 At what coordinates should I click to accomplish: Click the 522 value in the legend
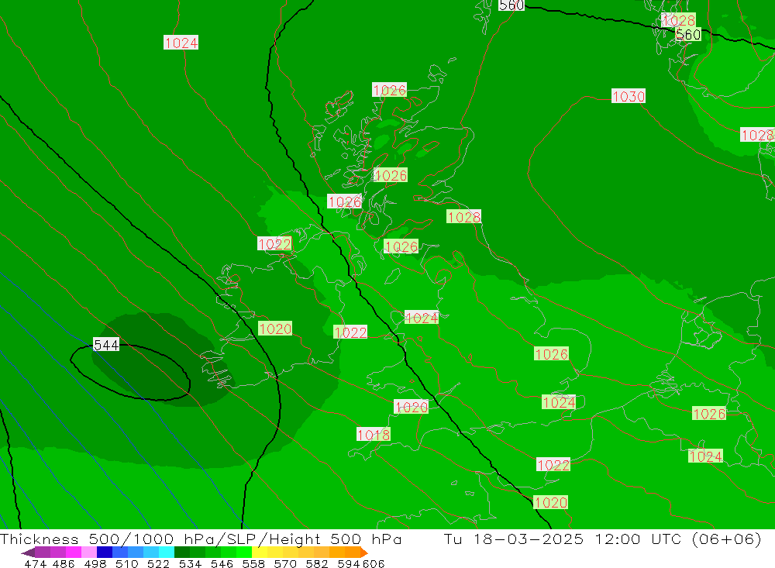point(158,563)
